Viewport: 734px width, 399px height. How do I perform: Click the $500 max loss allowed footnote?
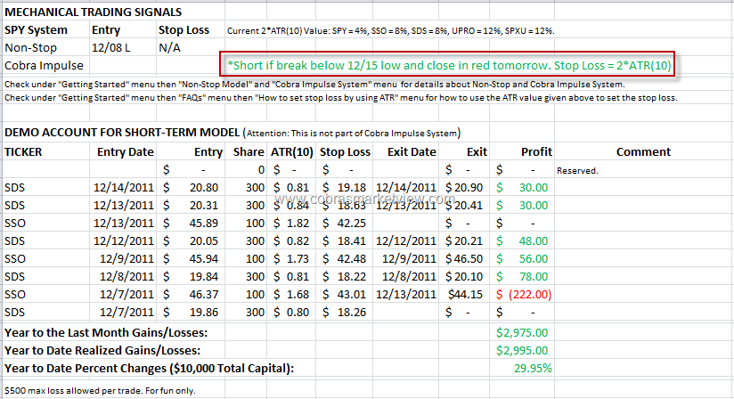click(x=100, y=391)
